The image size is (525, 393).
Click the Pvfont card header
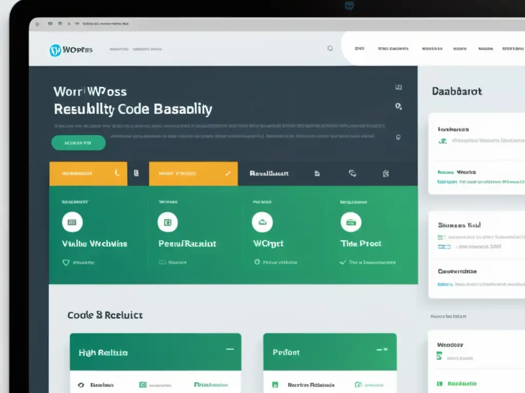point(330,352)
